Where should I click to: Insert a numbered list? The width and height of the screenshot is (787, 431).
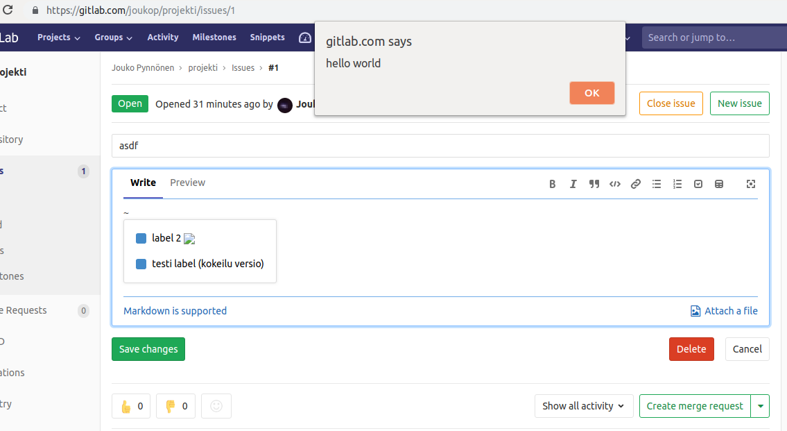pos(677,184)
